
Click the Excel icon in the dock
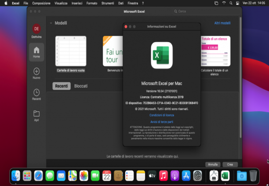tap(225, 175)
